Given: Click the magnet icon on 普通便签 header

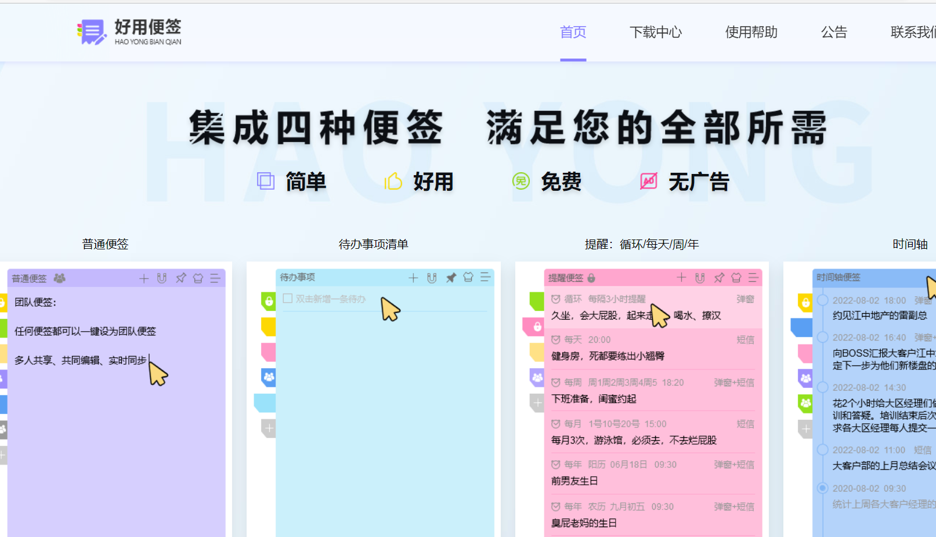Looking at the screenshot, I should (162, 278).
